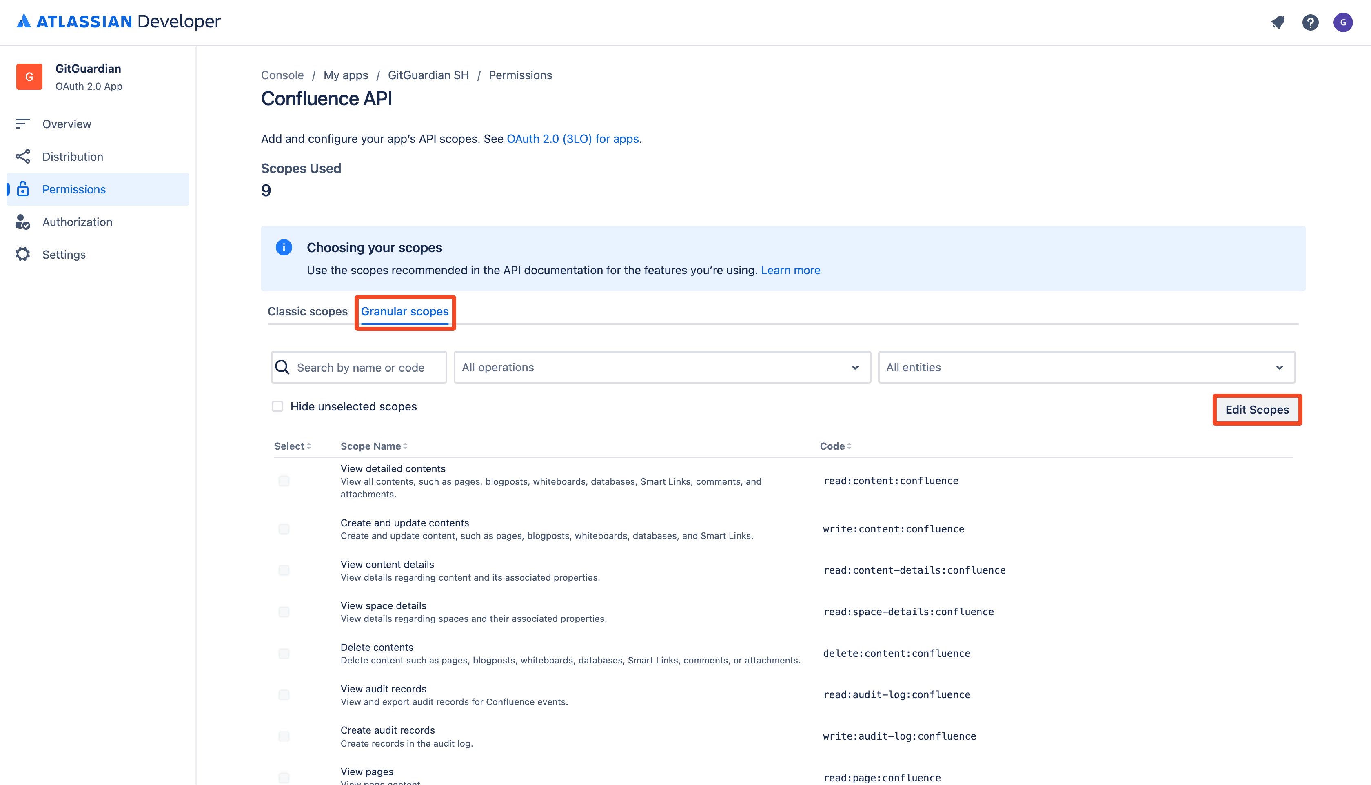This screenshot has width=1371, height=785.
Task: Open the OAuth 2.0 (3LO) for apps link
Action: [x=572, y=139]
